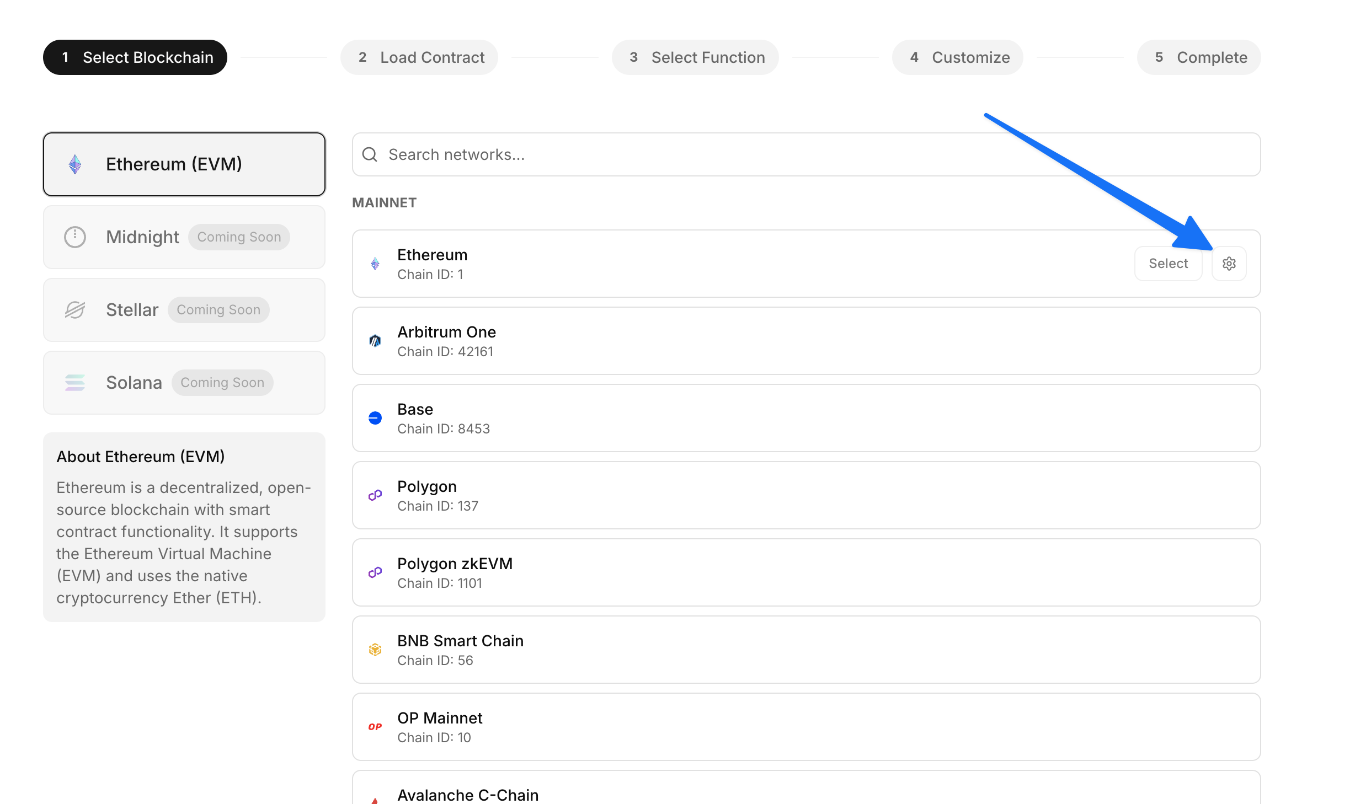Go to step 3 Select Function

coord(695,57)
